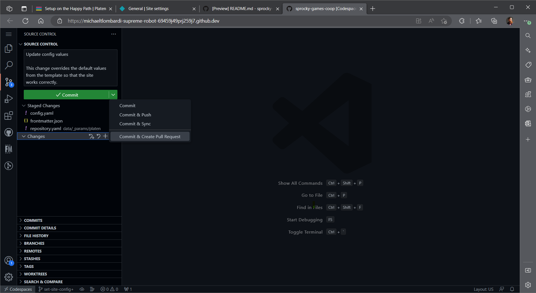
Task: Click the commit message text box
Action: pos(70,68)
